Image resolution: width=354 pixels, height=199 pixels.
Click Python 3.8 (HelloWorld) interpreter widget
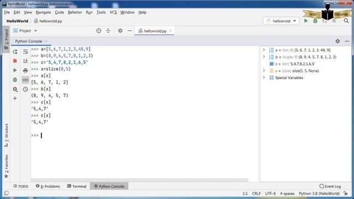pyautogui.click(x=319, y=193)
